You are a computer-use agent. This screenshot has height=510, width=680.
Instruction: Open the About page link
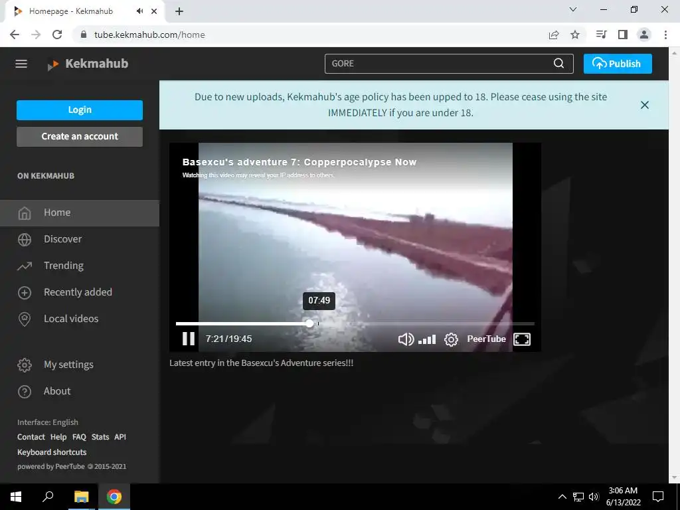pyautogui.click(x=80, y=391)
